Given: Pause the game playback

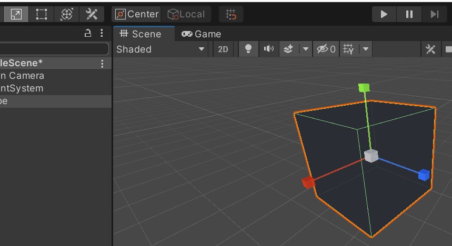Looking at the screenshot, I should click(x=409, y=14).
